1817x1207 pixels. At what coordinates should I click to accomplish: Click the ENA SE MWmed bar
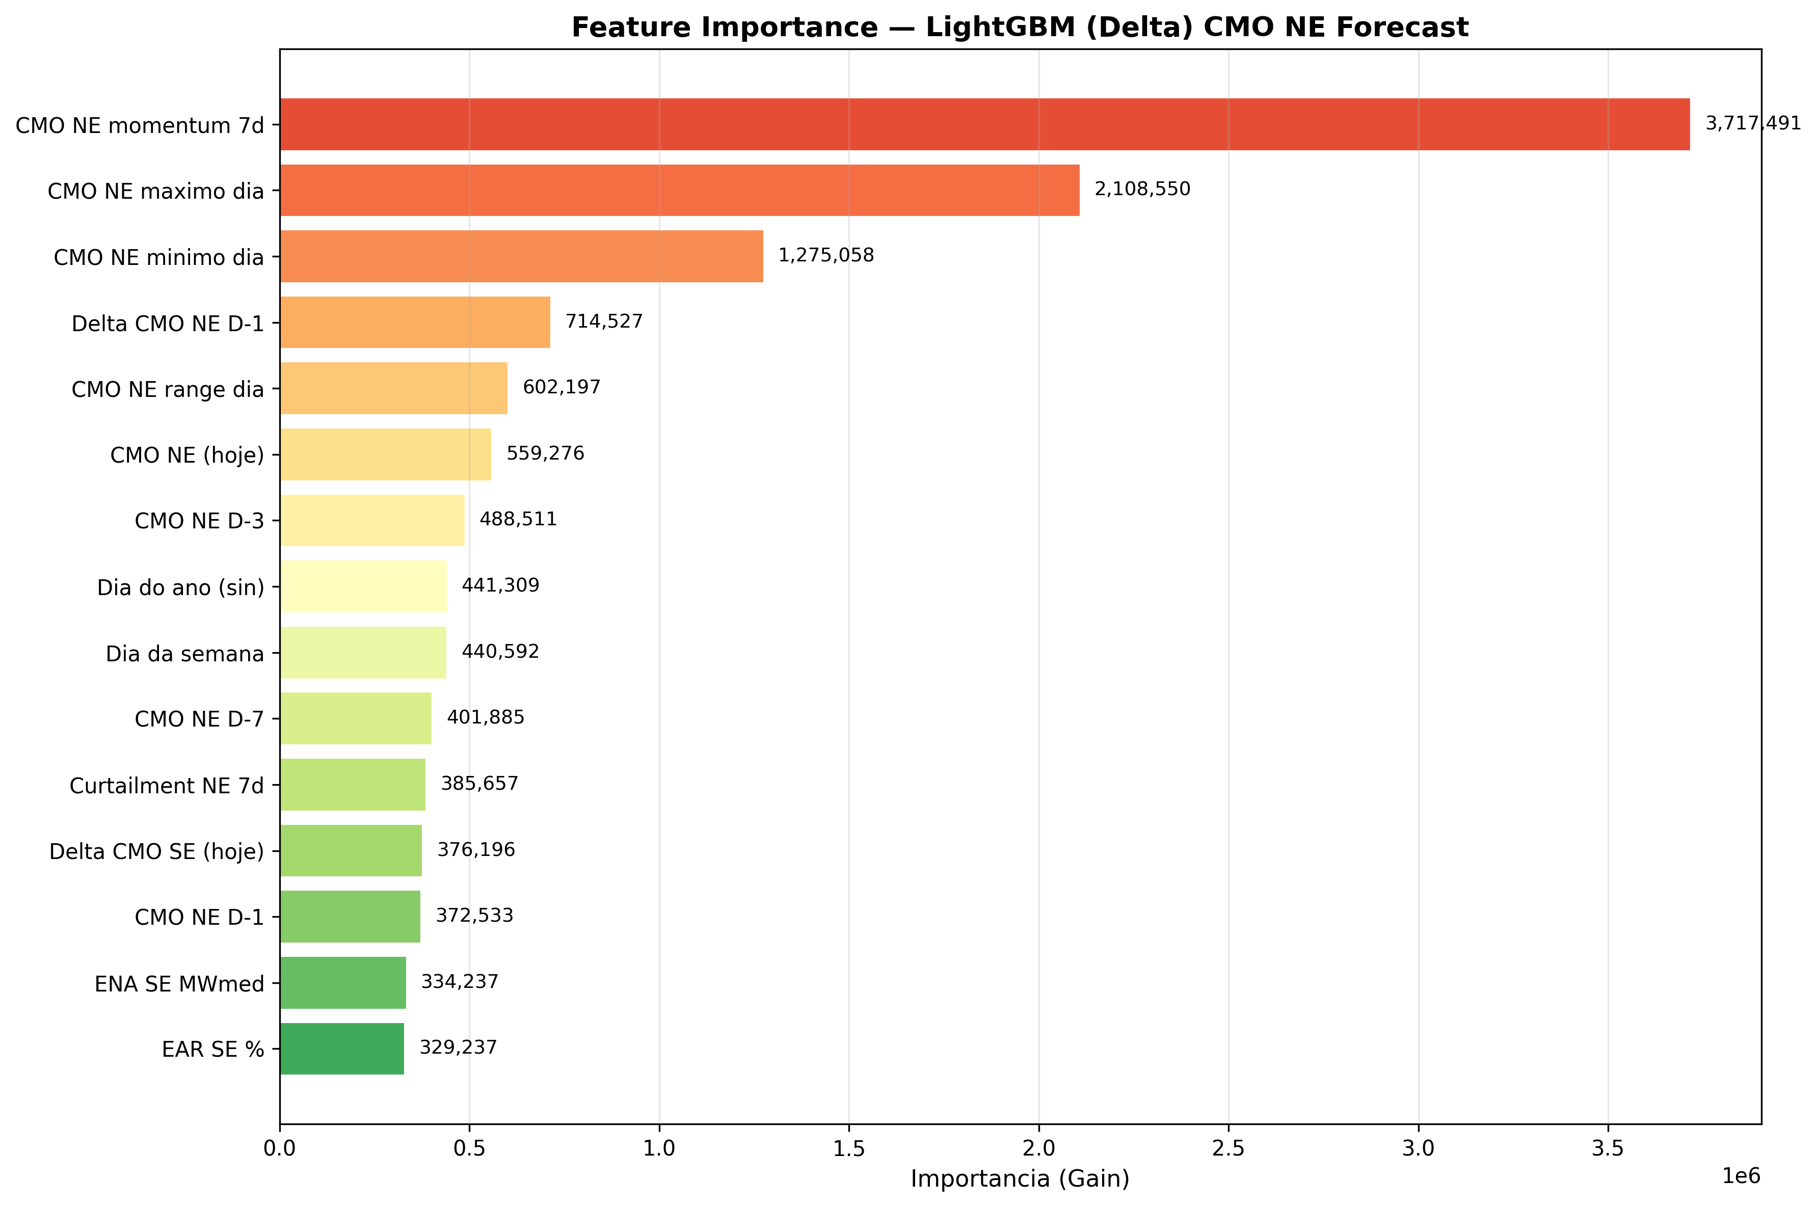pos(342,983)
